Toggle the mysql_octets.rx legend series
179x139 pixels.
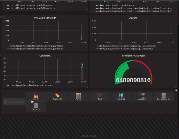(x=36, y=46)
